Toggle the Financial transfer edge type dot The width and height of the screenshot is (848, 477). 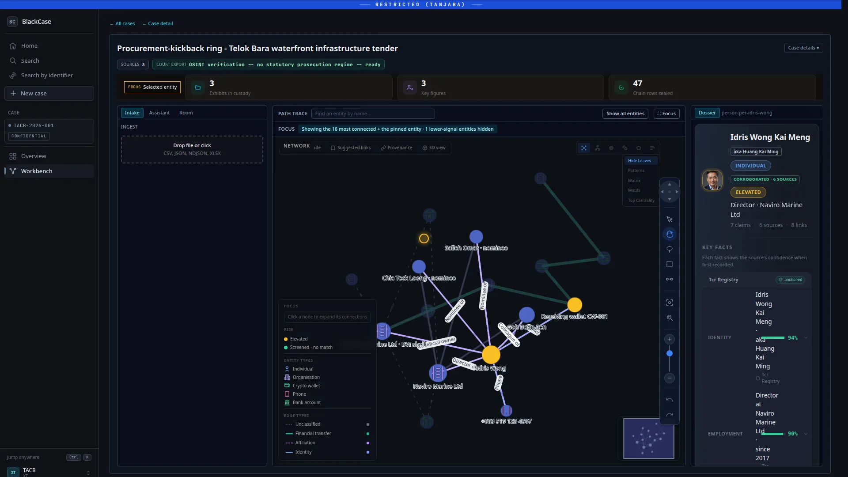click(368, 434)
